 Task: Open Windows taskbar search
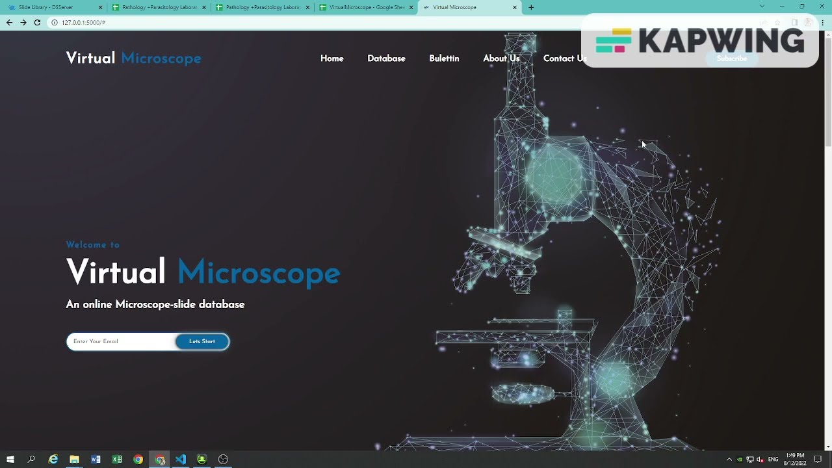click(x=31, y=460)
